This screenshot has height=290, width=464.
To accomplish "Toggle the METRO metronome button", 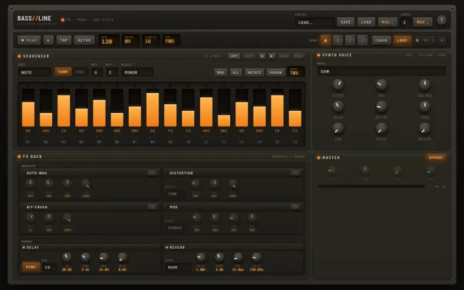I will (x=84, y=40).
